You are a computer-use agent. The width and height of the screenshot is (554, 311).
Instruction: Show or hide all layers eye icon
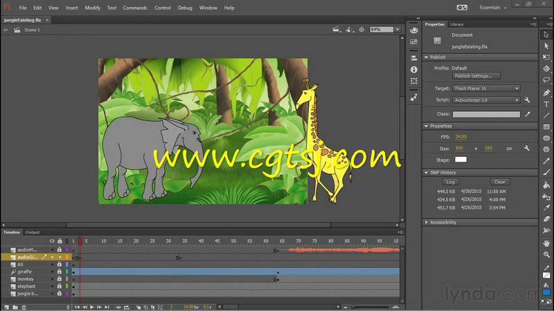[52, 241]
